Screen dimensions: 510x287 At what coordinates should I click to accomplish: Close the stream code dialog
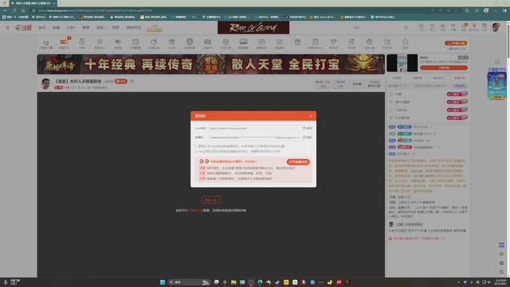310,116
